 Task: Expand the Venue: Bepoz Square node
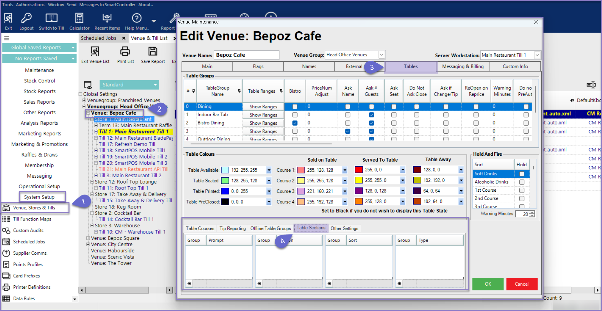pyautogui.click(x=88, y=238)
